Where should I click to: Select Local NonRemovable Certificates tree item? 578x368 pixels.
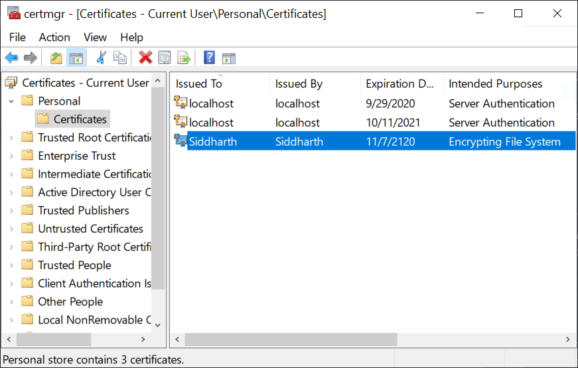pyautogui.click(x=94, y=320)
